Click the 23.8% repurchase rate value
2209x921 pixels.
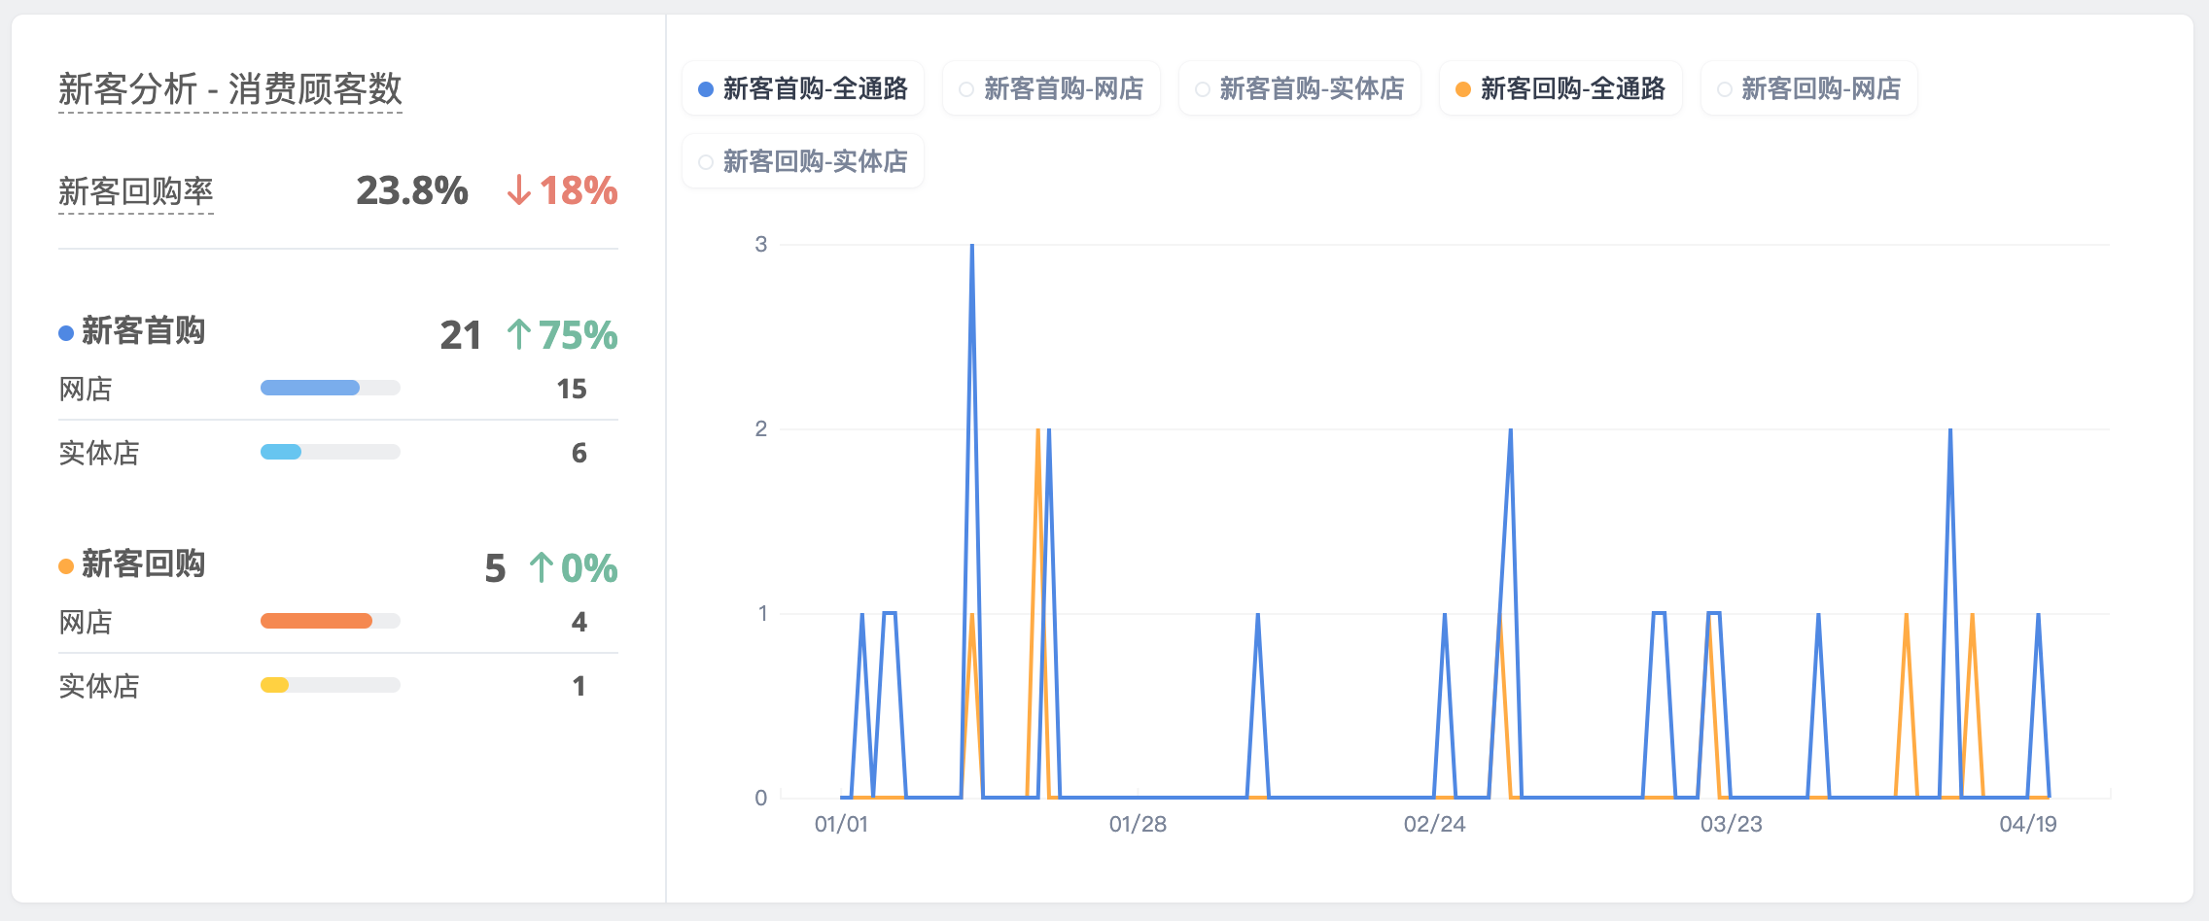click(x=412, y=190)
